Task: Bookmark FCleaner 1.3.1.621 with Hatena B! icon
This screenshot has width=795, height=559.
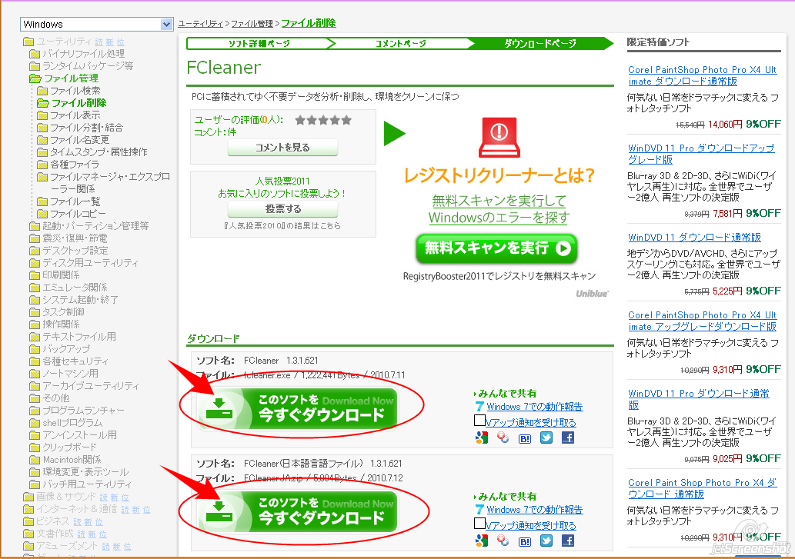Action: coord(525,438)
